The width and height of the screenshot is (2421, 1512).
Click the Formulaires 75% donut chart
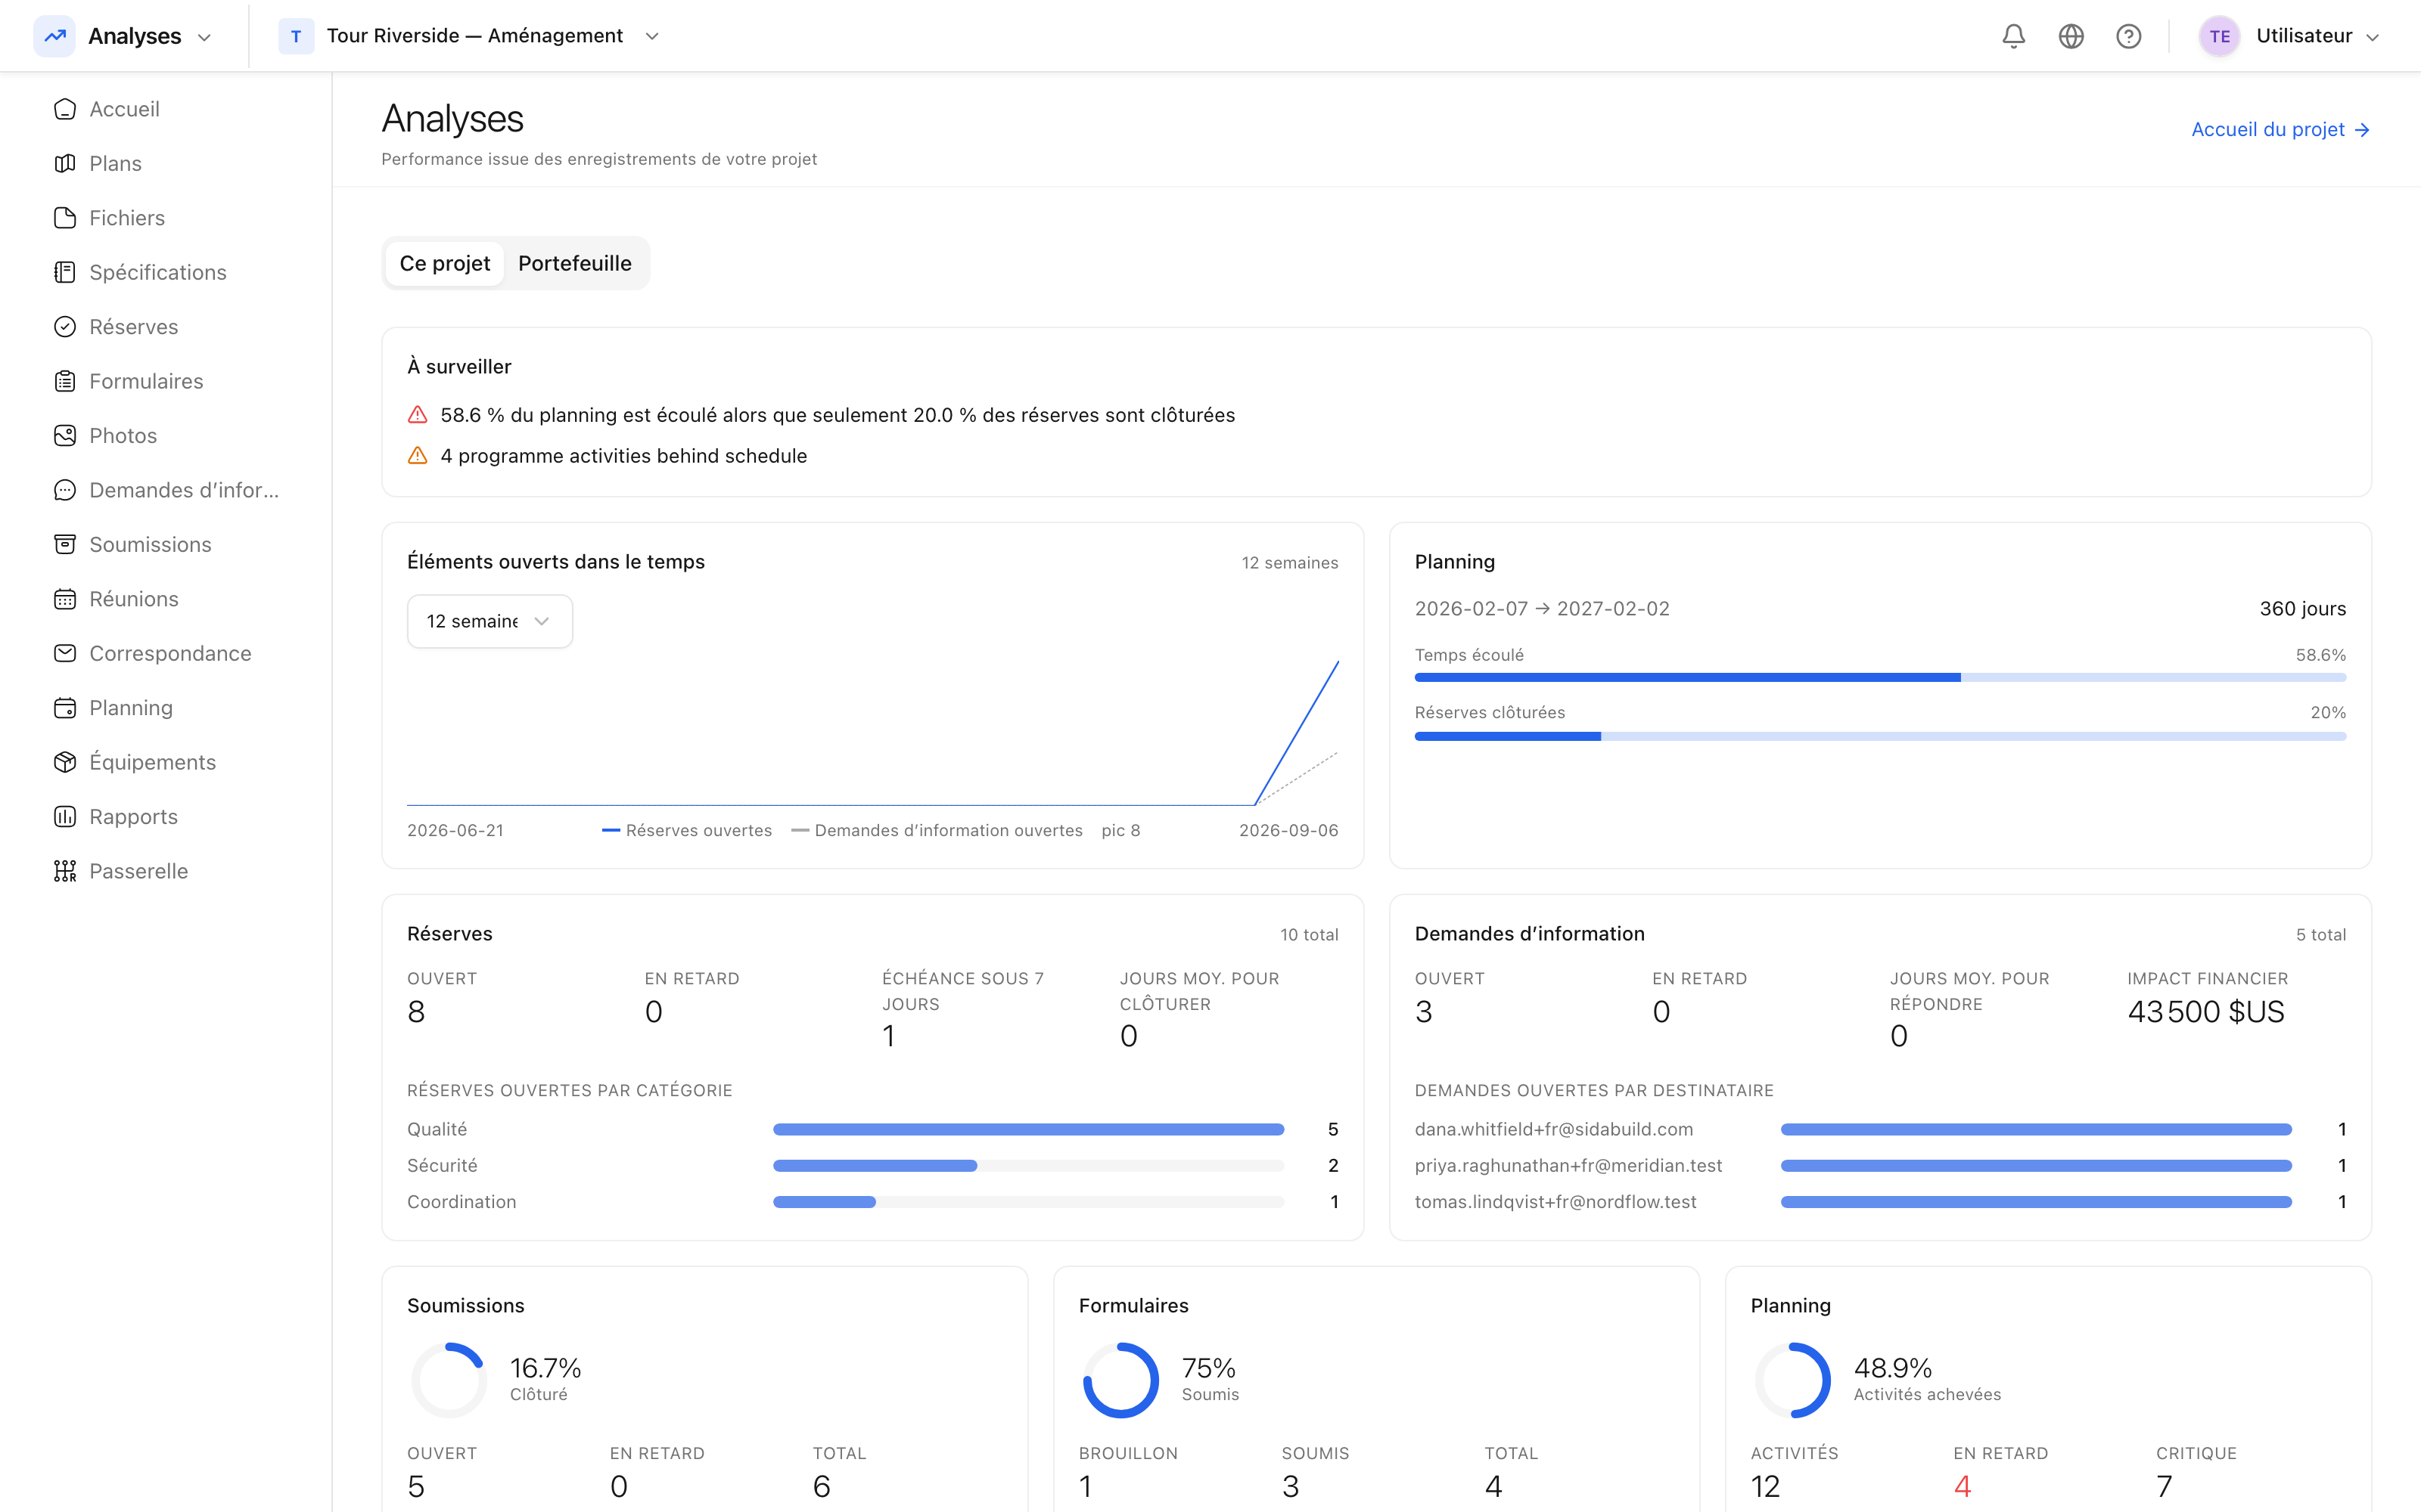click(1120, 1380)
